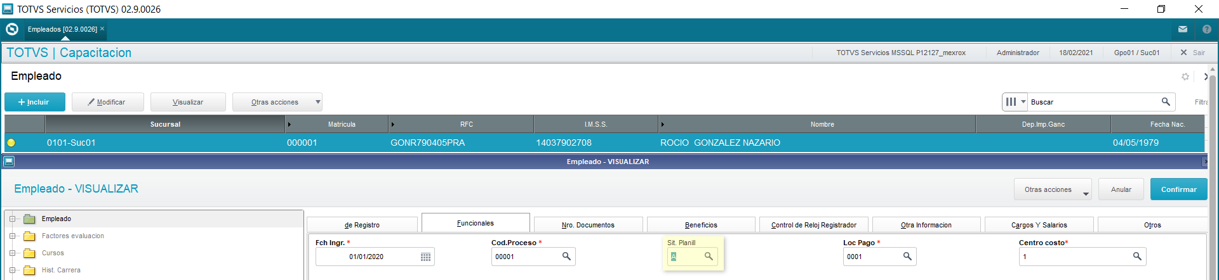Click the Anular button
1219x280 pixels.
[1121, 189]
